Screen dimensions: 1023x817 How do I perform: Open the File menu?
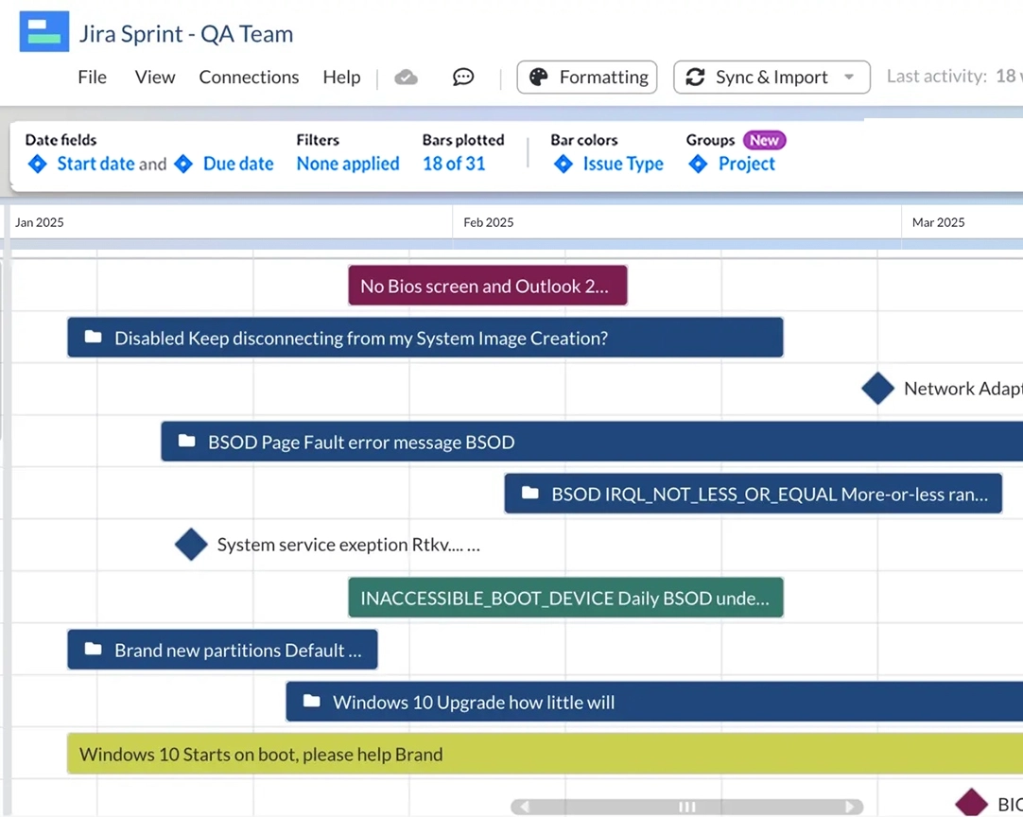[92, 77]
